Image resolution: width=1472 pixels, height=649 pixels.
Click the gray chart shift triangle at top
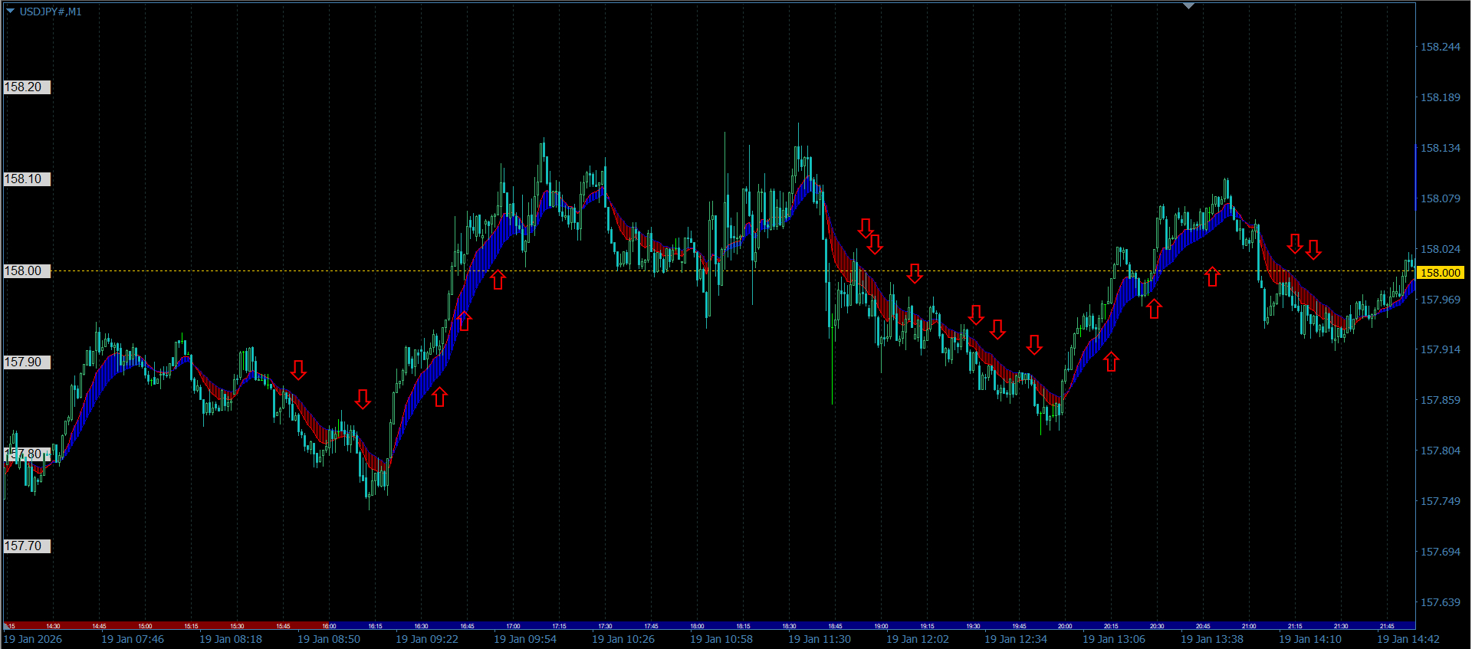click(1188, 6)
